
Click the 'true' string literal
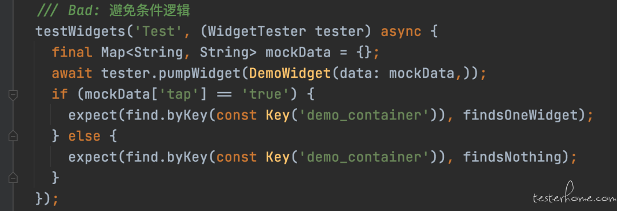[266, 94]
